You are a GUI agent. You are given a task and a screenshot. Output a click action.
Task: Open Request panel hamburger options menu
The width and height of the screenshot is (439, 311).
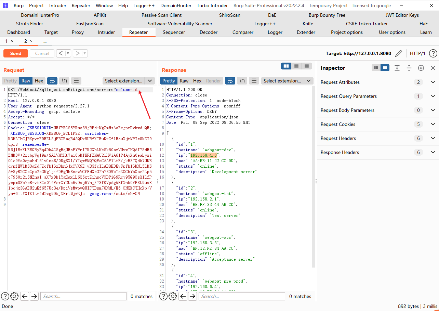[76, 81]
